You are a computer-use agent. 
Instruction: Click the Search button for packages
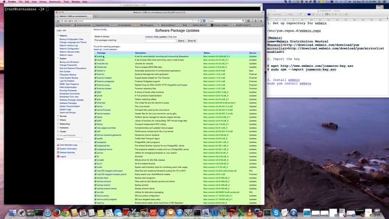[x=181, y=41]
